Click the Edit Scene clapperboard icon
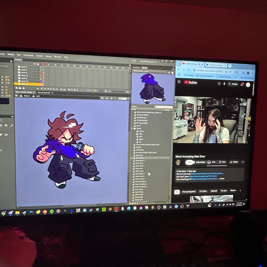 (102, 98)
